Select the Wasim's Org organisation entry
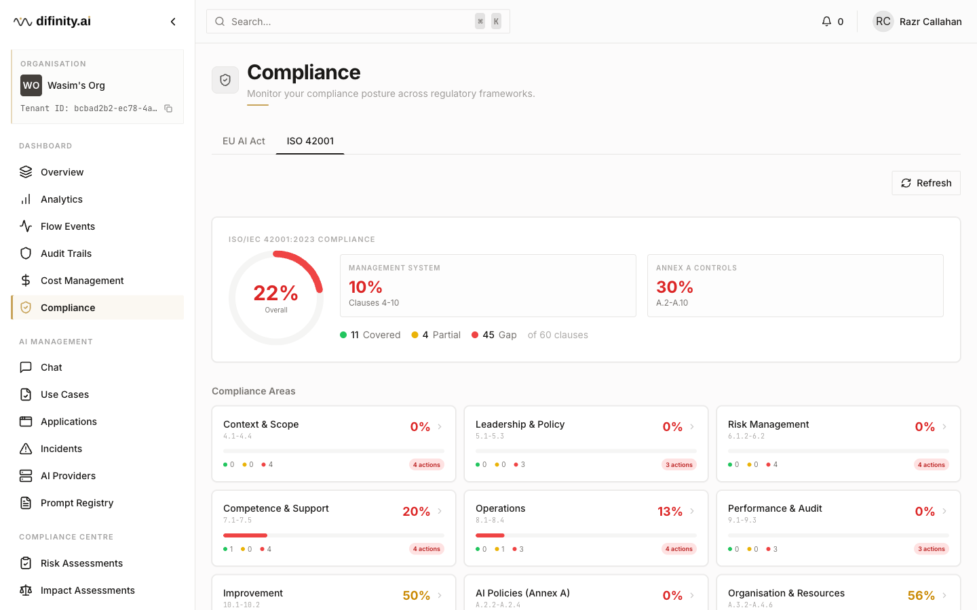Image resolution: width=977 pixels, height=610 pixels. 98,85
